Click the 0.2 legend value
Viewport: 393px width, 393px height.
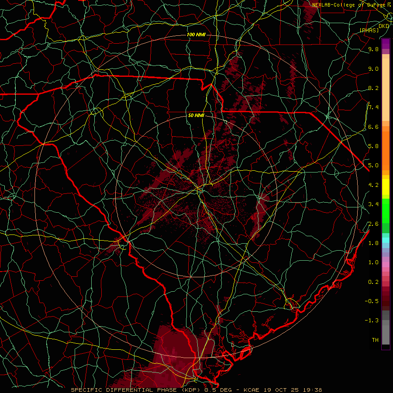click(373, 282)
